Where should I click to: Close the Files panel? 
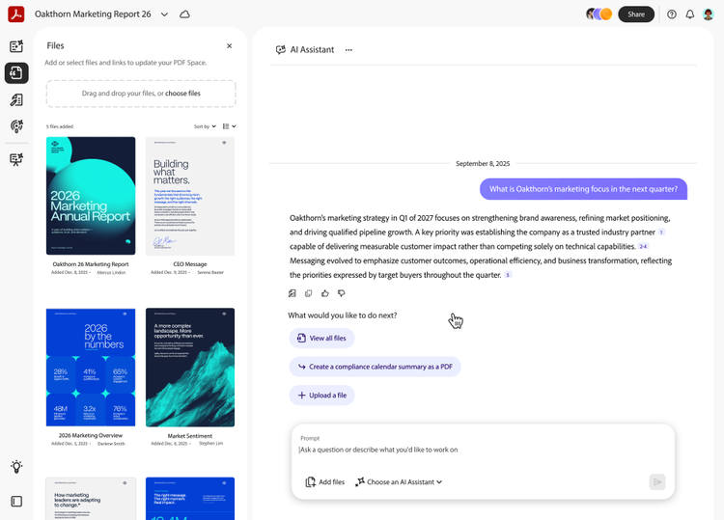pos(229,45)
